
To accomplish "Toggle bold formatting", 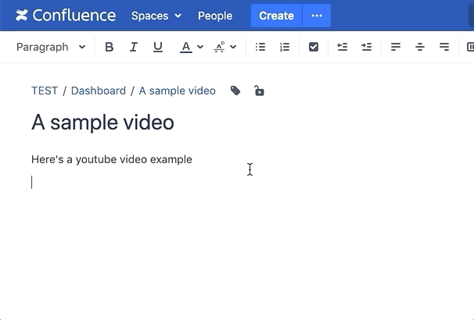I will pos(110,47).
